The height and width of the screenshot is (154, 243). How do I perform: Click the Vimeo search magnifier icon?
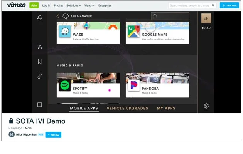click(213, 5)
